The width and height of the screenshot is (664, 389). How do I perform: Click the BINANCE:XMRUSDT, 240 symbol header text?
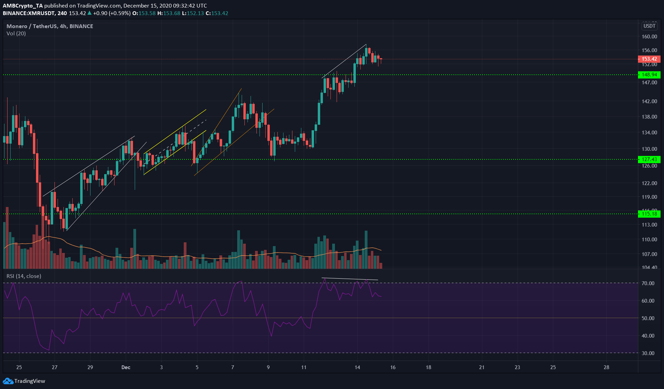[35, 13]
